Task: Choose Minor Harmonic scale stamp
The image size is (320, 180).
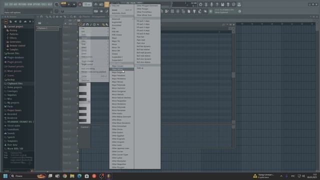Action: point(121,88)
